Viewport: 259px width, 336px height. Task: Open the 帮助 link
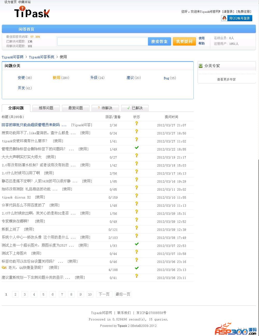tap(202, 43)
